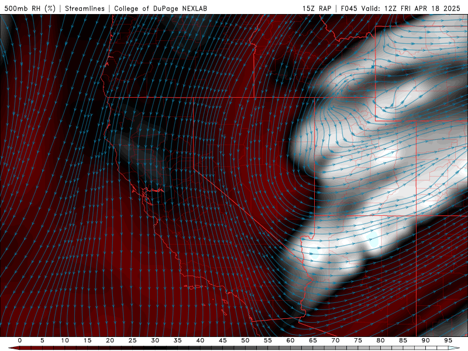
Task: Click the colorbar label "85"
Action: tap(403, 340)
